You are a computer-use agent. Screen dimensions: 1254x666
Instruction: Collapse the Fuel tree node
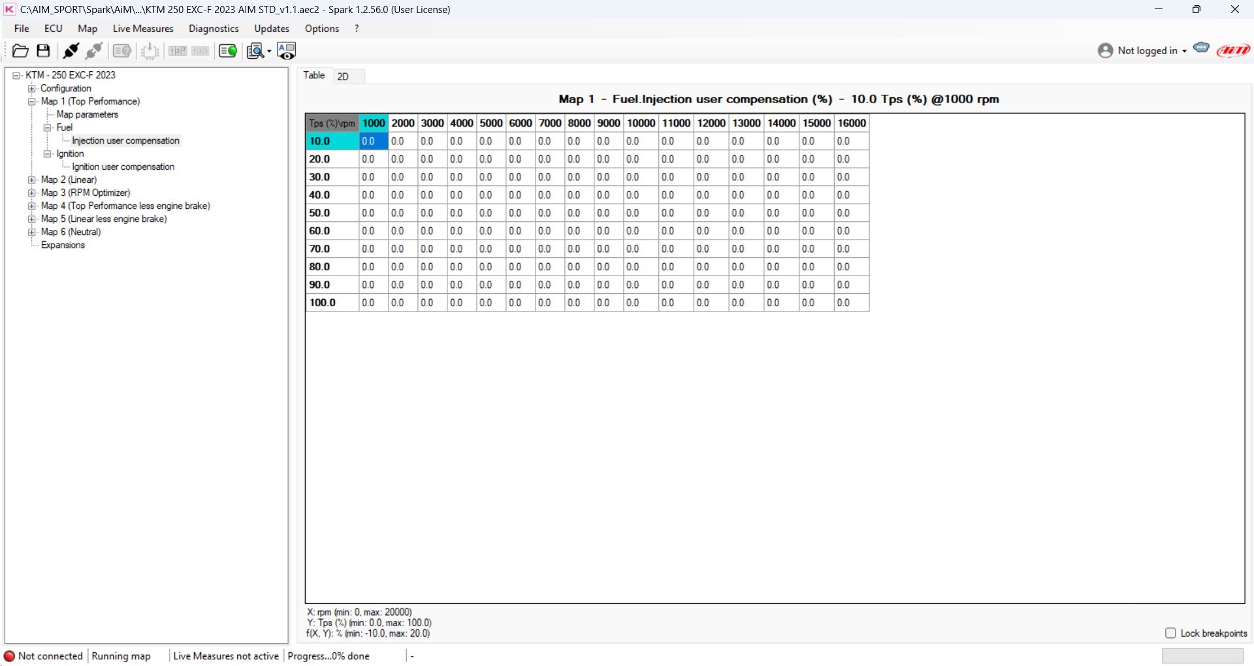coord(47,128)
